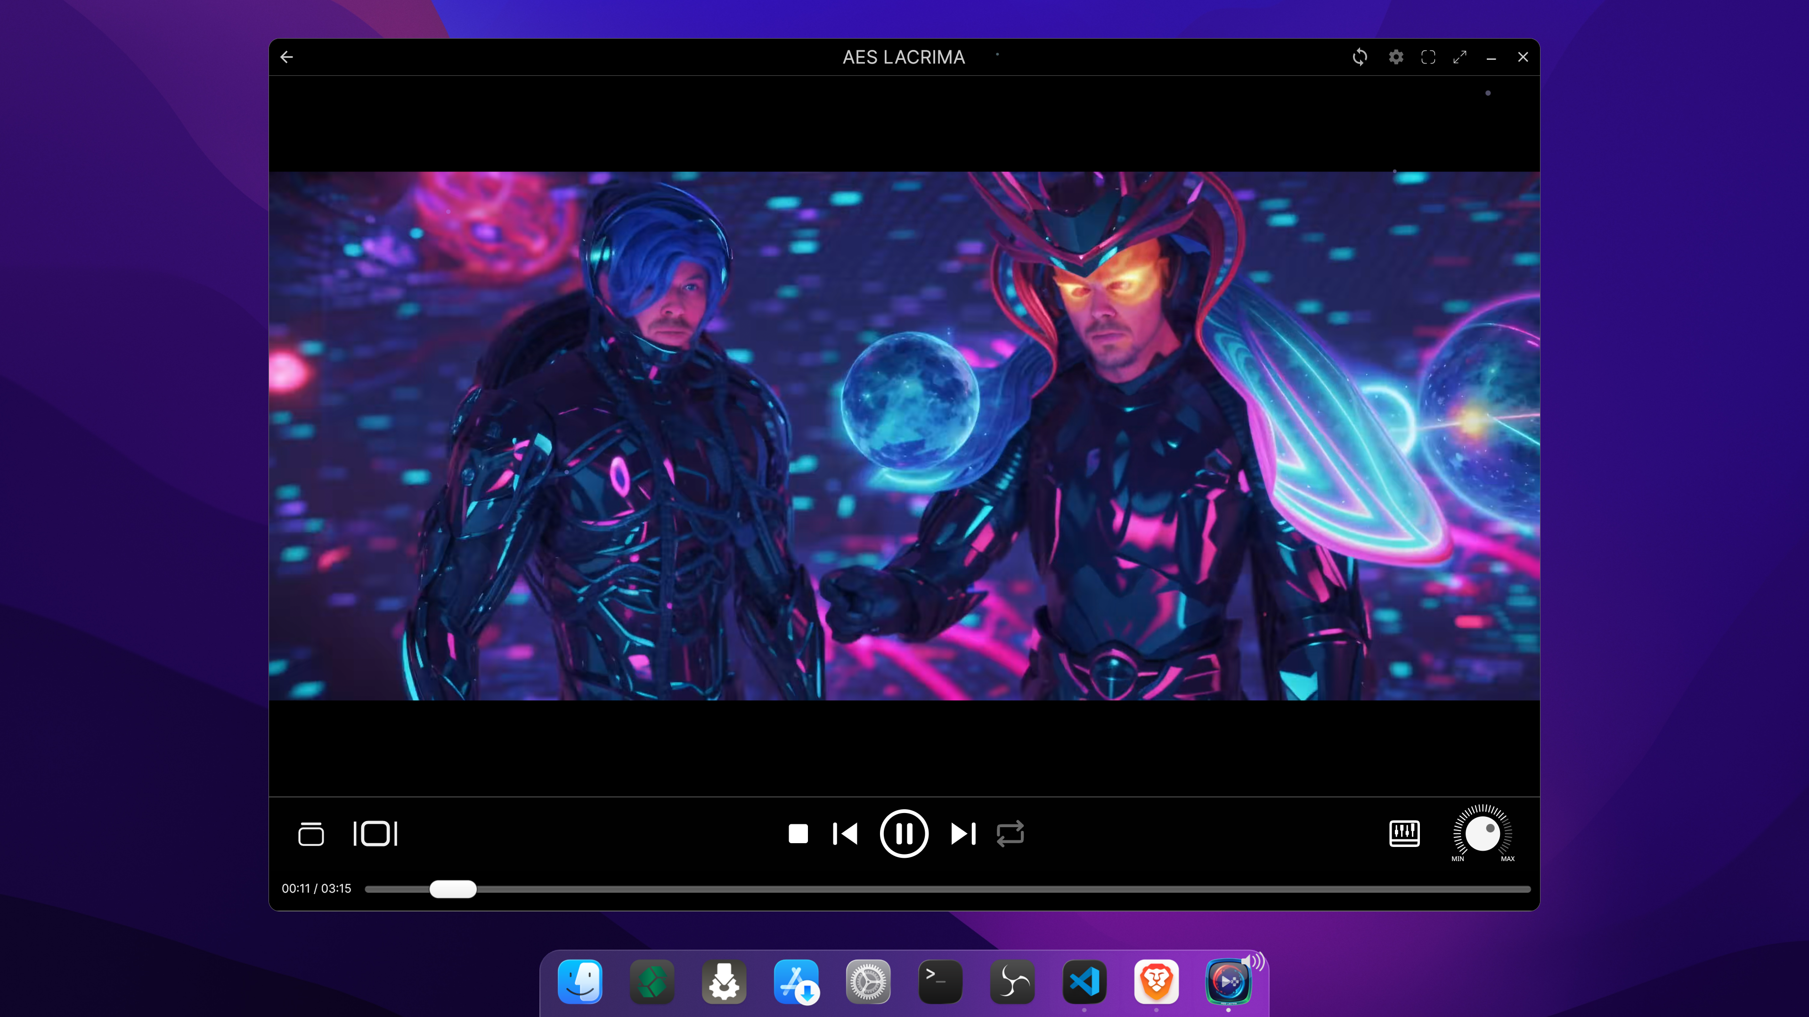
Task: Click the MAX volume label
Action: pyautogui.click(x=1507, y=859)
